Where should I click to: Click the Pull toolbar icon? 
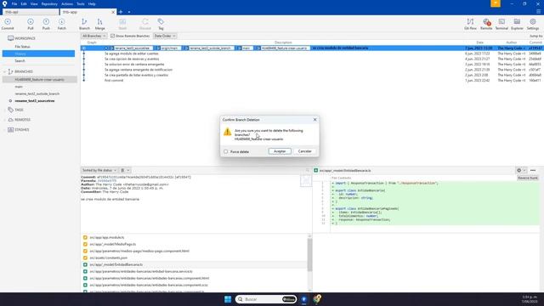tap(31, 24)
